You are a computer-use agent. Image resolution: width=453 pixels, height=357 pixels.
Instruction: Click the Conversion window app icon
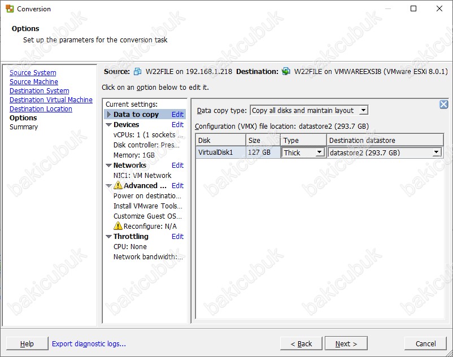click(10, 8)
